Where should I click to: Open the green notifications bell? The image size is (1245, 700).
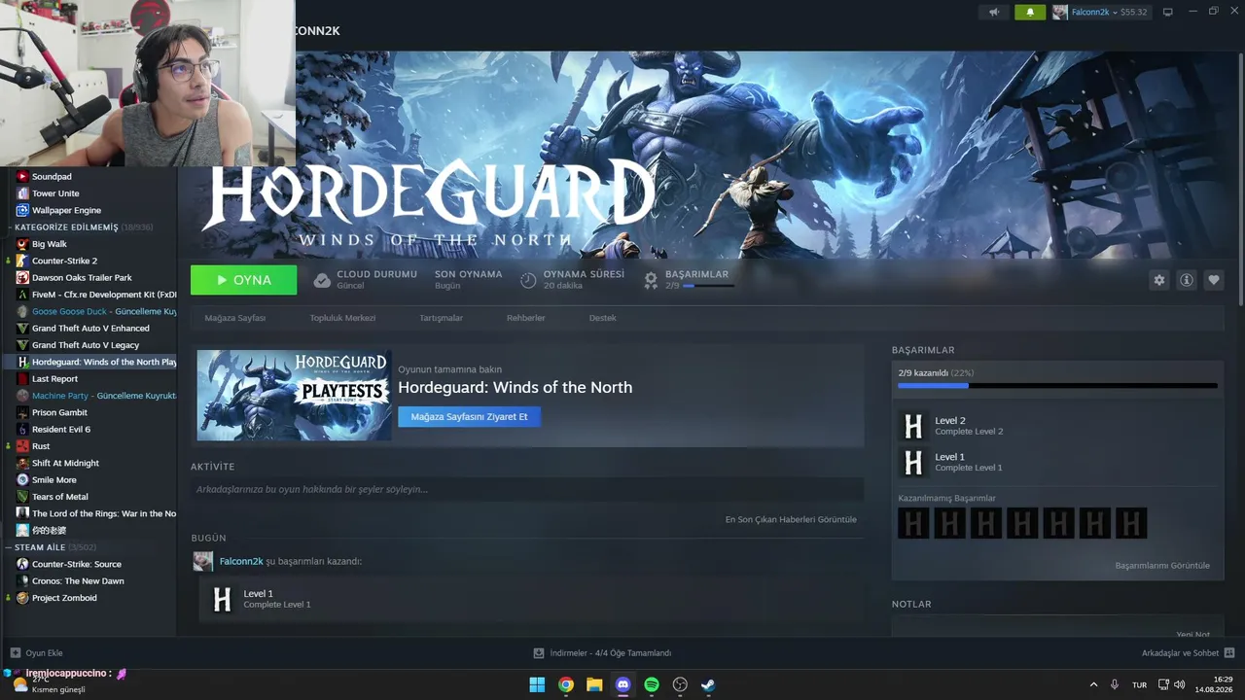[1029, 13]
